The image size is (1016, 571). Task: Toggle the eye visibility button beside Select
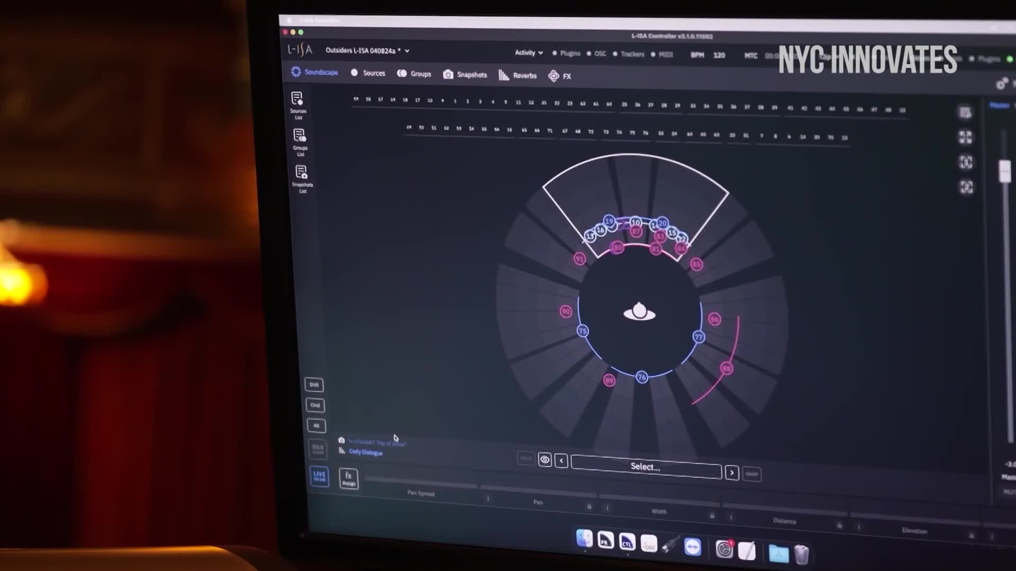pos(545,459)
